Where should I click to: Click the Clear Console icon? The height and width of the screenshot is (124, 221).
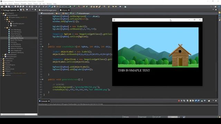(188, 101)
